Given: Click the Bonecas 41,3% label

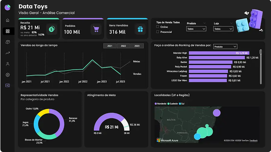Looking at the screenshot, I should tap(73, 119).
